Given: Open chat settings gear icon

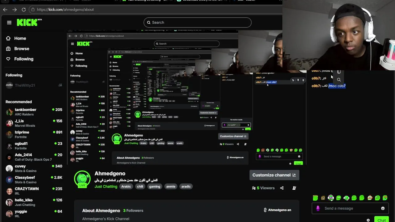Looking at the screenshot, I should (x=368, y=220).
